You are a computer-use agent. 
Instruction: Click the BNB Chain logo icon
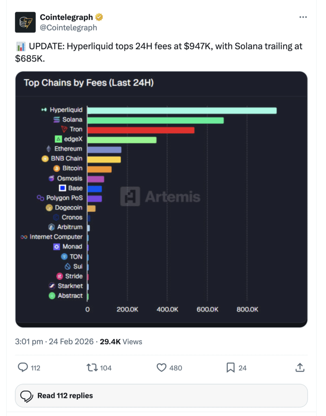pos(45,159)
